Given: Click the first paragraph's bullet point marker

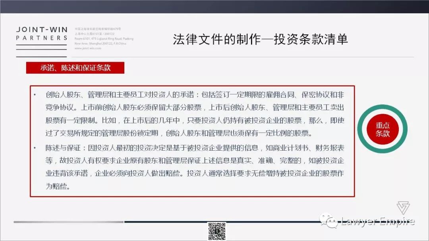Looking at the screenshot, I should click(35, 95).
